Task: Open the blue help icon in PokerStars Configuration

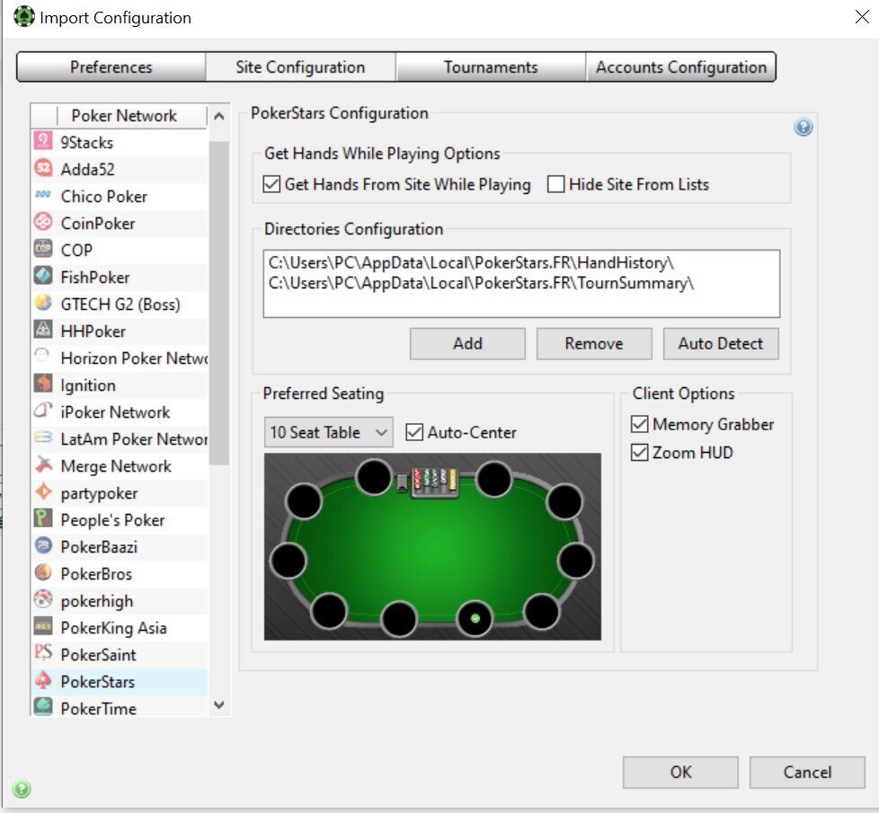Action: (804, 128)
